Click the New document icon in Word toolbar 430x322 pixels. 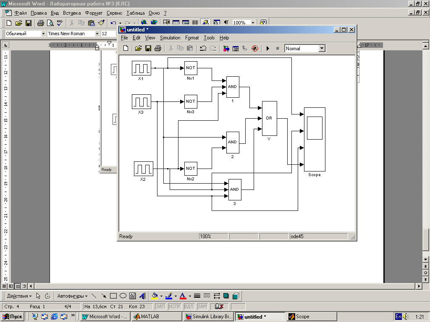[x=9, y=23]
